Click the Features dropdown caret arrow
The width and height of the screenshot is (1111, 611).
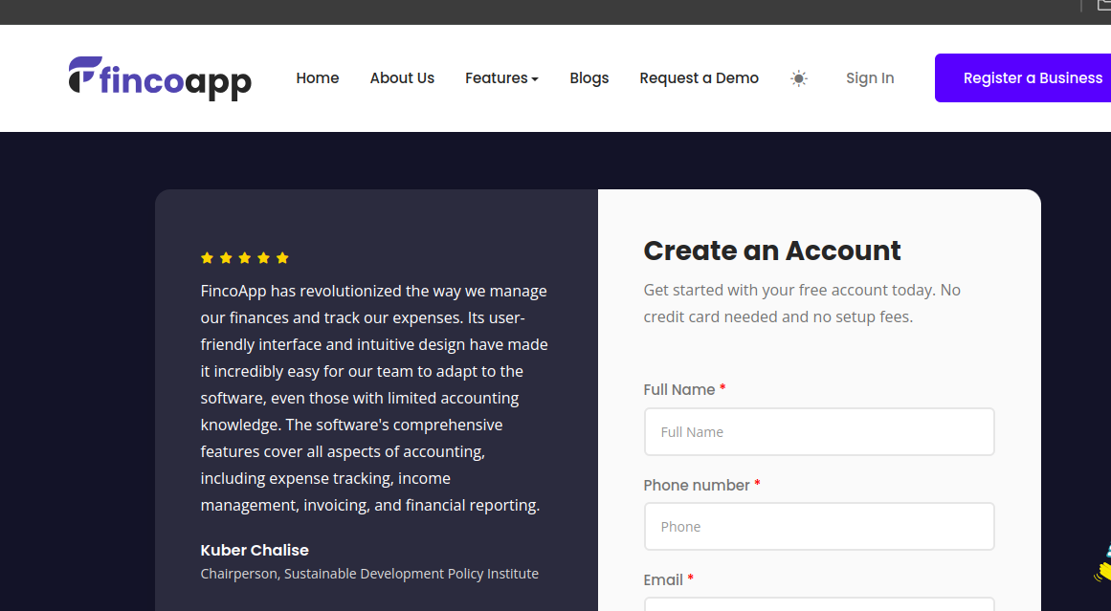click(x=535, y=79)
